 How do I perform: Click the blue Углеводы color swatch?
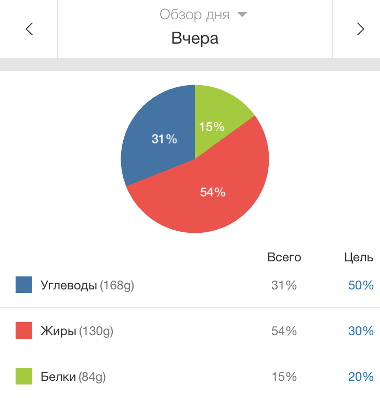pos(24,285)
